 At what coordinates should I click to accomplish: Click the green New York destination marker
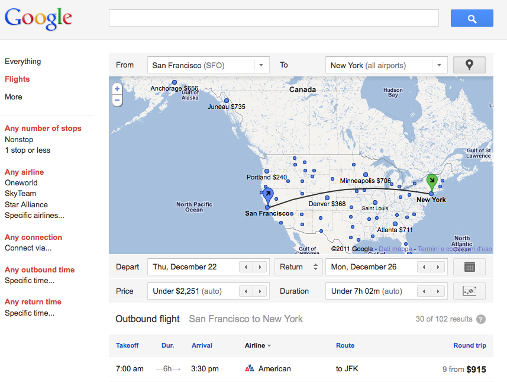pyautogui.click(x=432, y=181)
